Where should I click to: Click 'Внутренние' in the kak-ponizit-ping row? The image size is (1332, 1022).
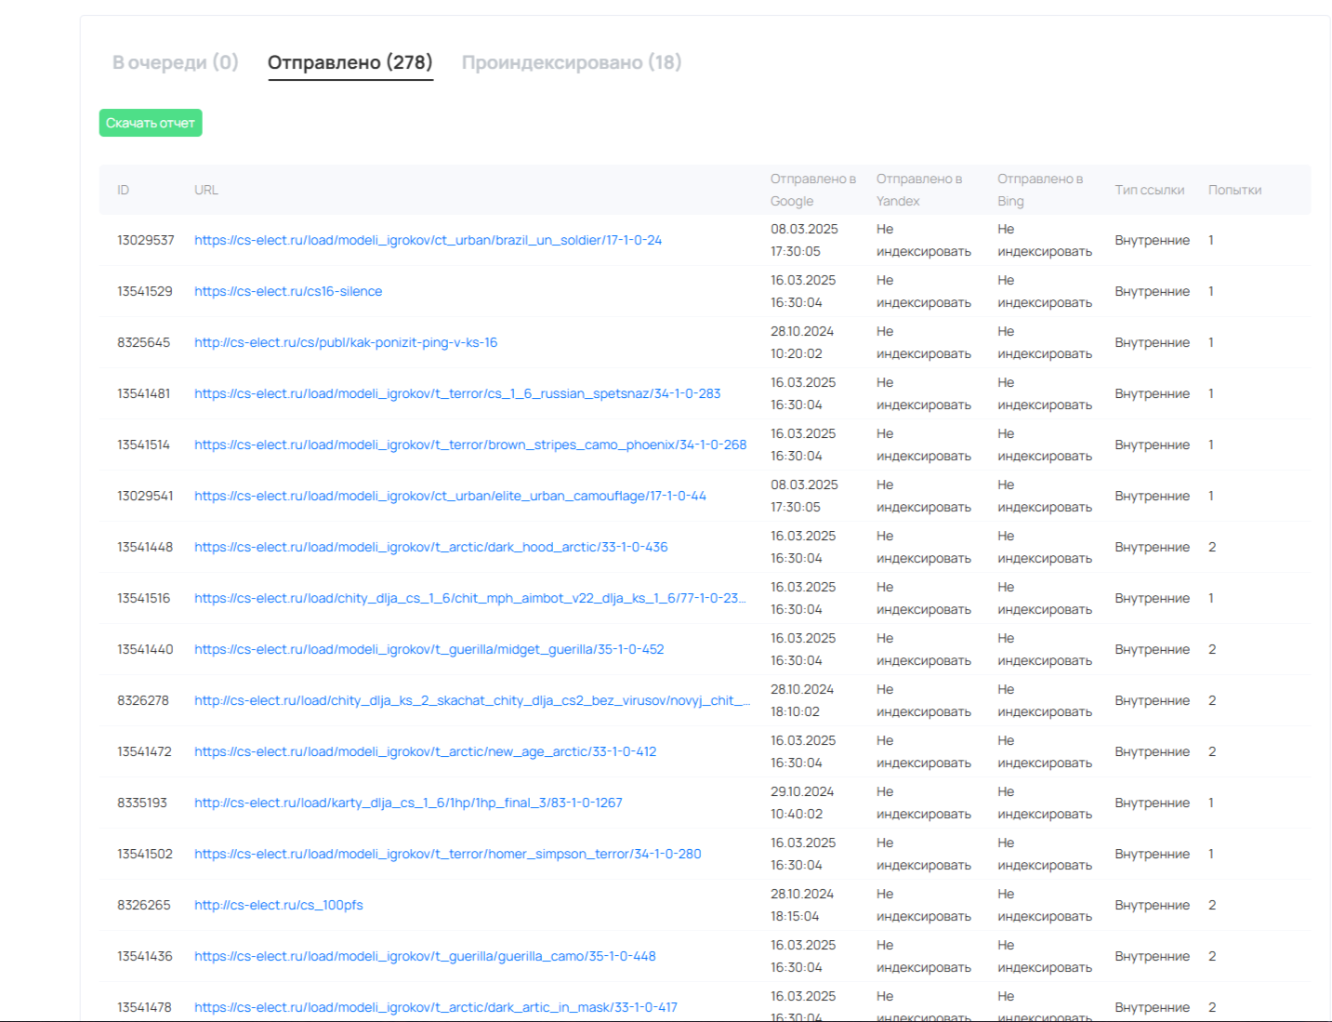click(1153, 342)
